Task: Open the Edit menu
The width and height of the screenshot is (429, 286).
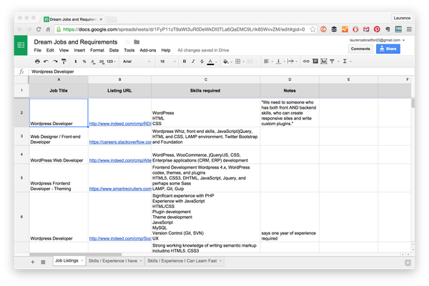Action: click(50, 50)
